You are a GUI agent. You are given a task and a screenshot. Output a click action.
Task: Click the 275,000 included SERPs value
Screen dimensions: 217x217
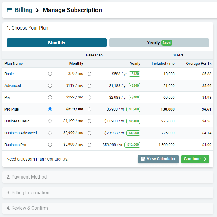tap(168, 121)
